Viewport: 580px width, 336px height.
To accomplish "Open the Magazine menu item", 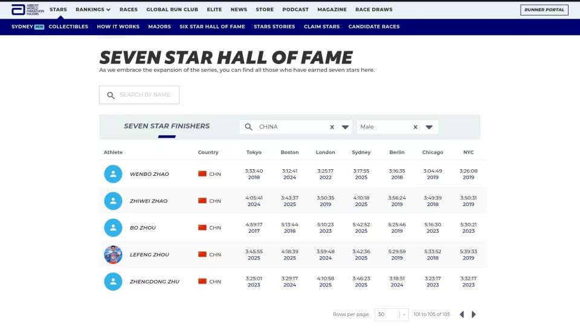I will (x=332, y=10).
